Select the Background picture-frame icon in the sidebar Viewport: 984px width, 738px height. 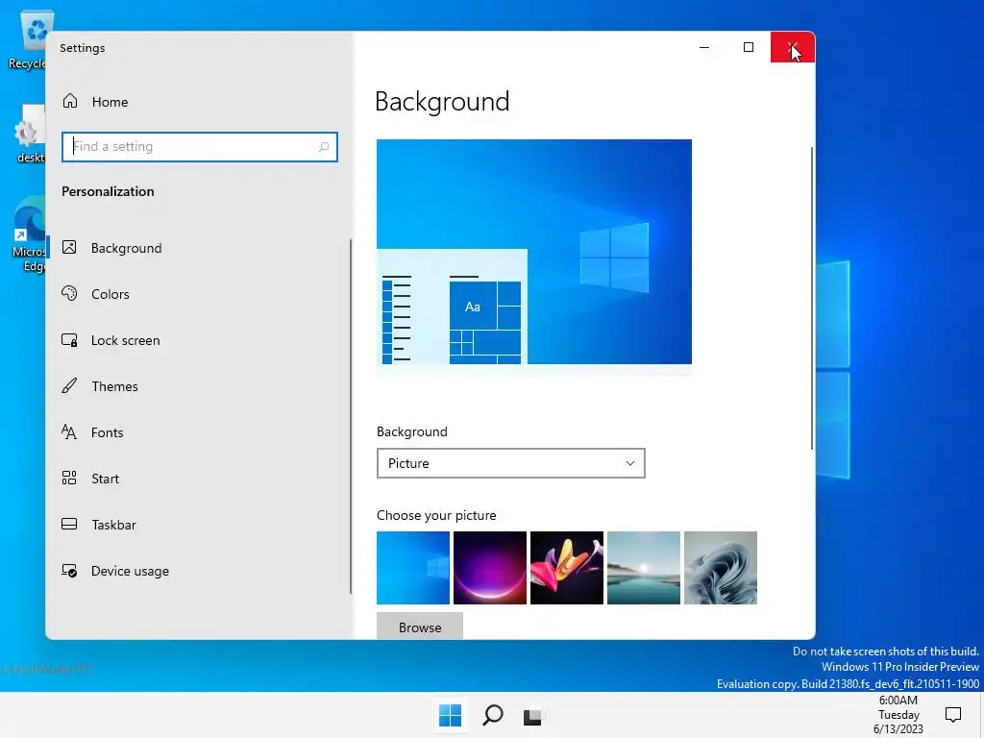point(69,247)
